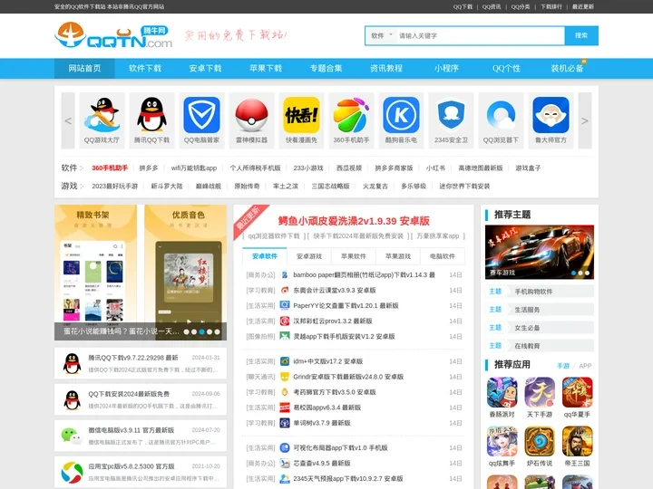Image resolution: width=653 pixels, height=489 pixels.
Task: Click the WeChat icon beside 微信电脑版
Action: (72, 436)
